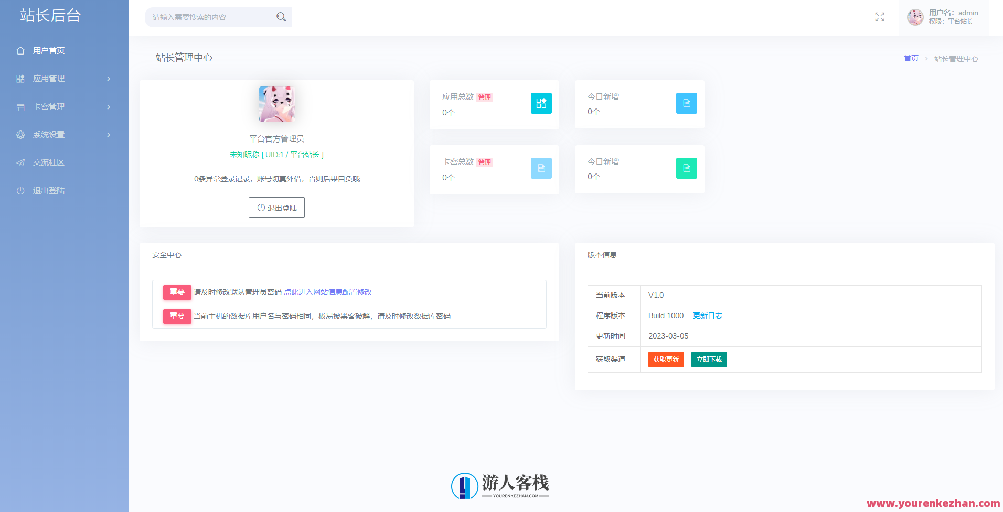Click the 退出登陆 button on profile card

point(276,207)
